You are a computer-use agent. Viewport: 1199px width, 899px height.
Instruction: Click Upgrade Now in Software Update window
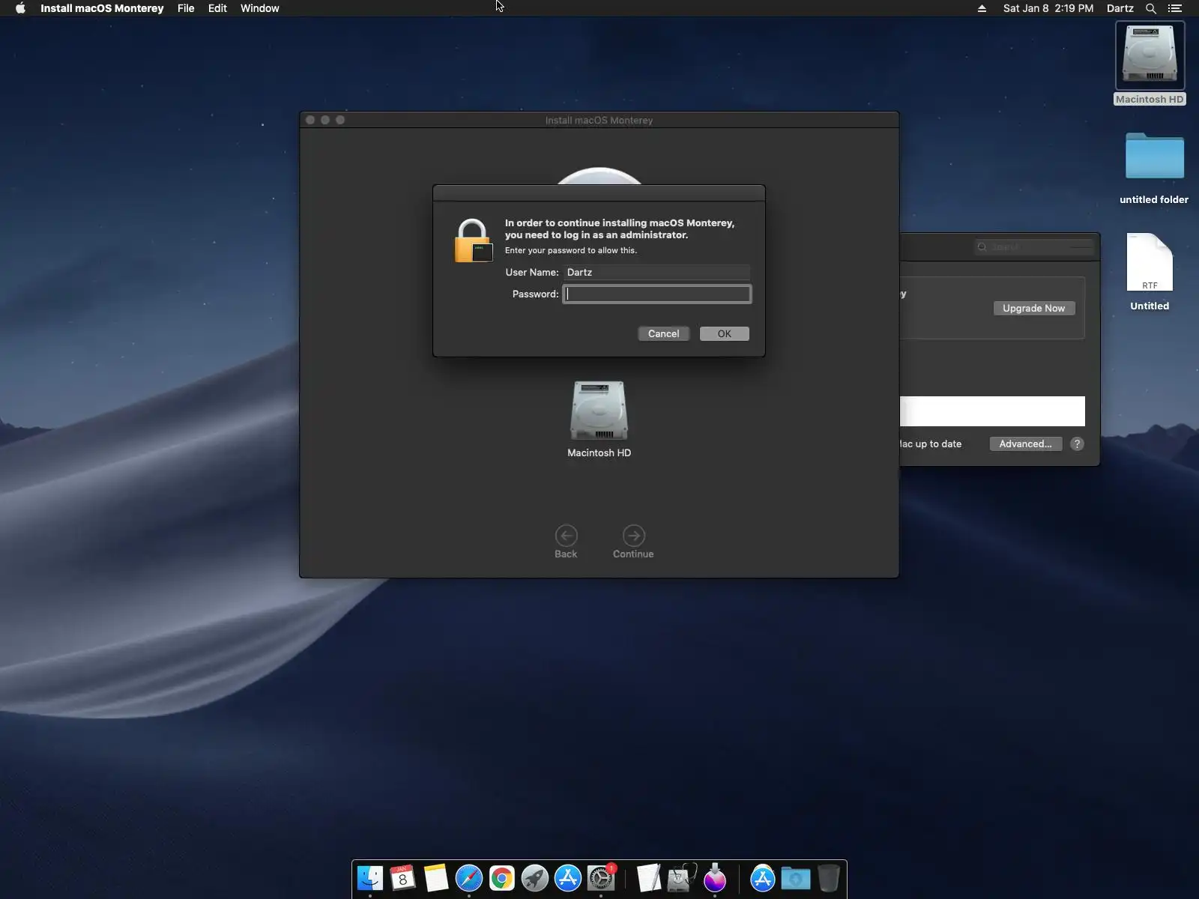(1033, 308)
